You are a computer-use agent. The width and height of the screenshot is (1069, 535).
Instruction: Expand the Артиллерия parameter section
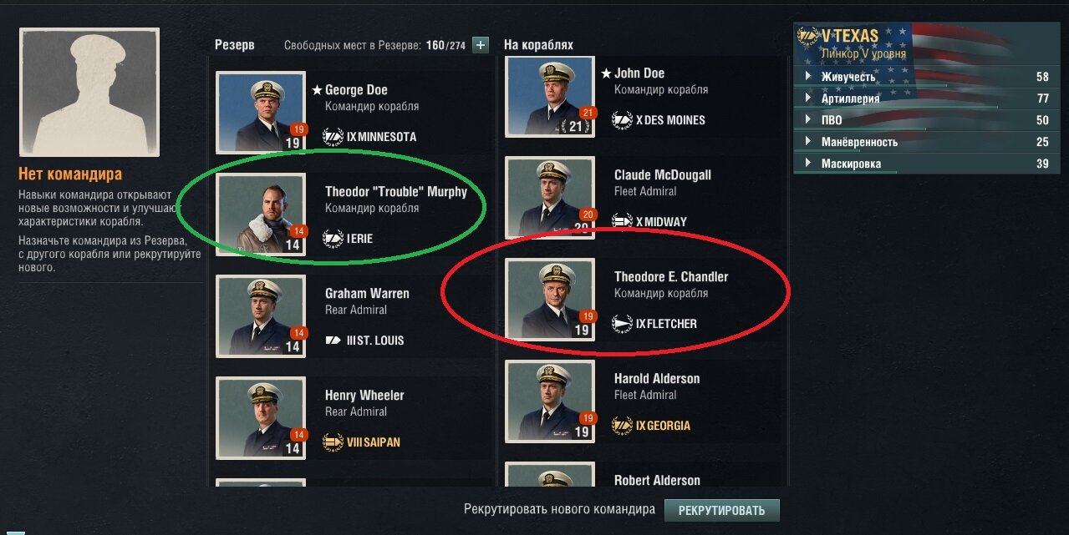click(x=927, y=98)
